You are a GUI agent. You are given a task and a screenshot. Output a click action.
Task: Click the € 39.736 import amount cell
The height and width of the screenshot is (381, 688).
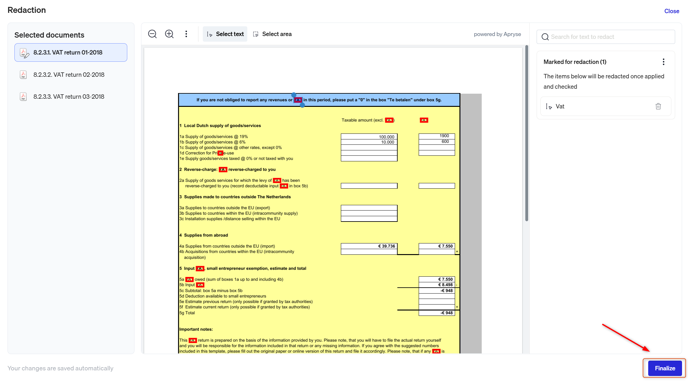coord(369,246)
